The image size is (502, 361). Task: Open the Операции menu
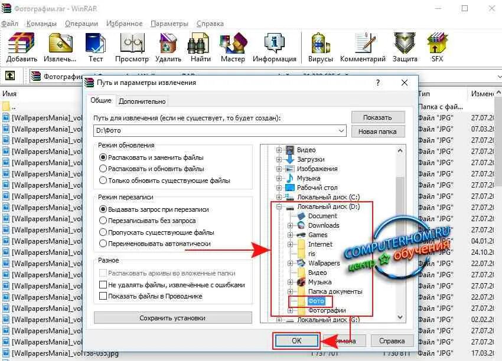click(x=82, y=24)
